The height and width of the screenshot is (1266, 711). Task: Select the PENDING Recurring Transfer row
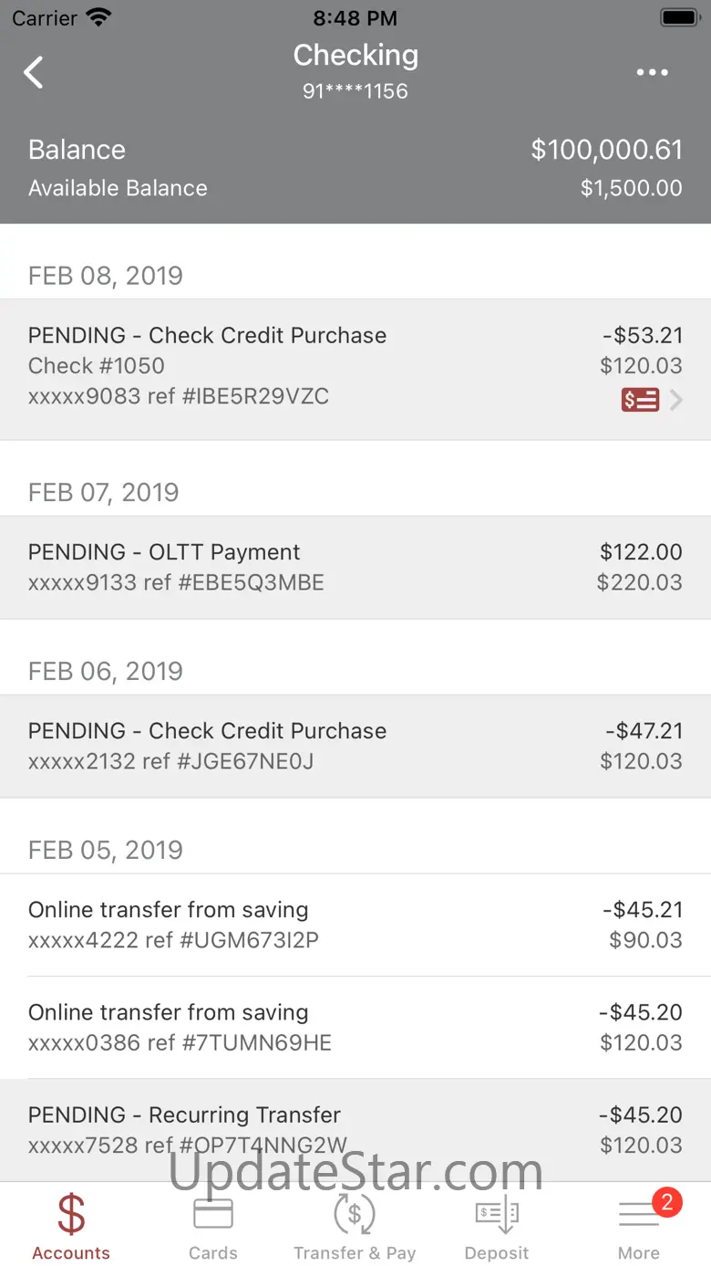point(355,1129)
